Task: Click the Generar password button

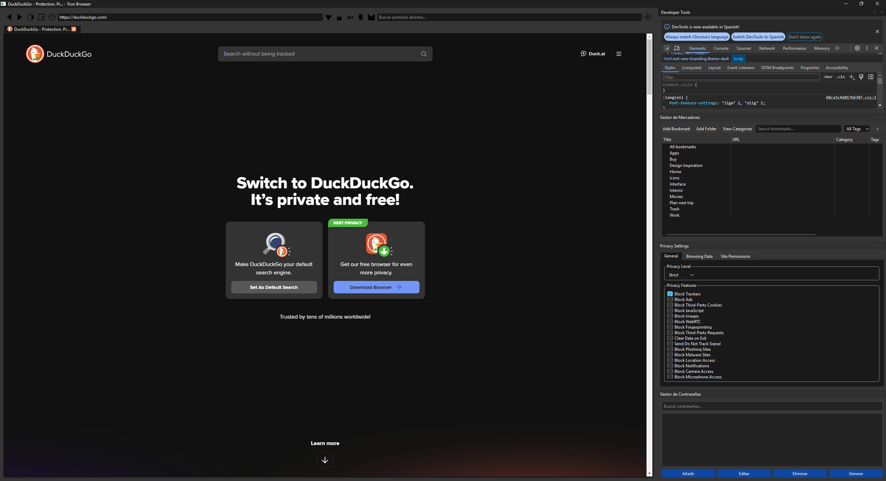Action: coord(856,474)
